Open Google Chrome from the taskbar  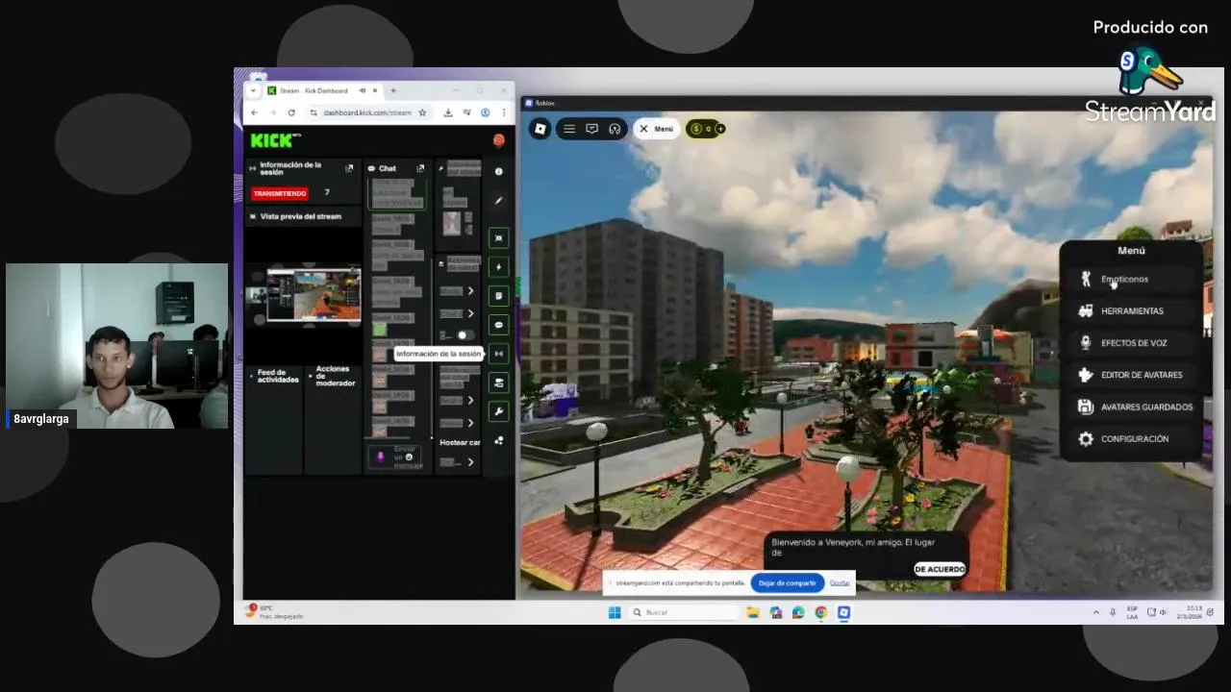pyautogui.click(x=820, y=612)
